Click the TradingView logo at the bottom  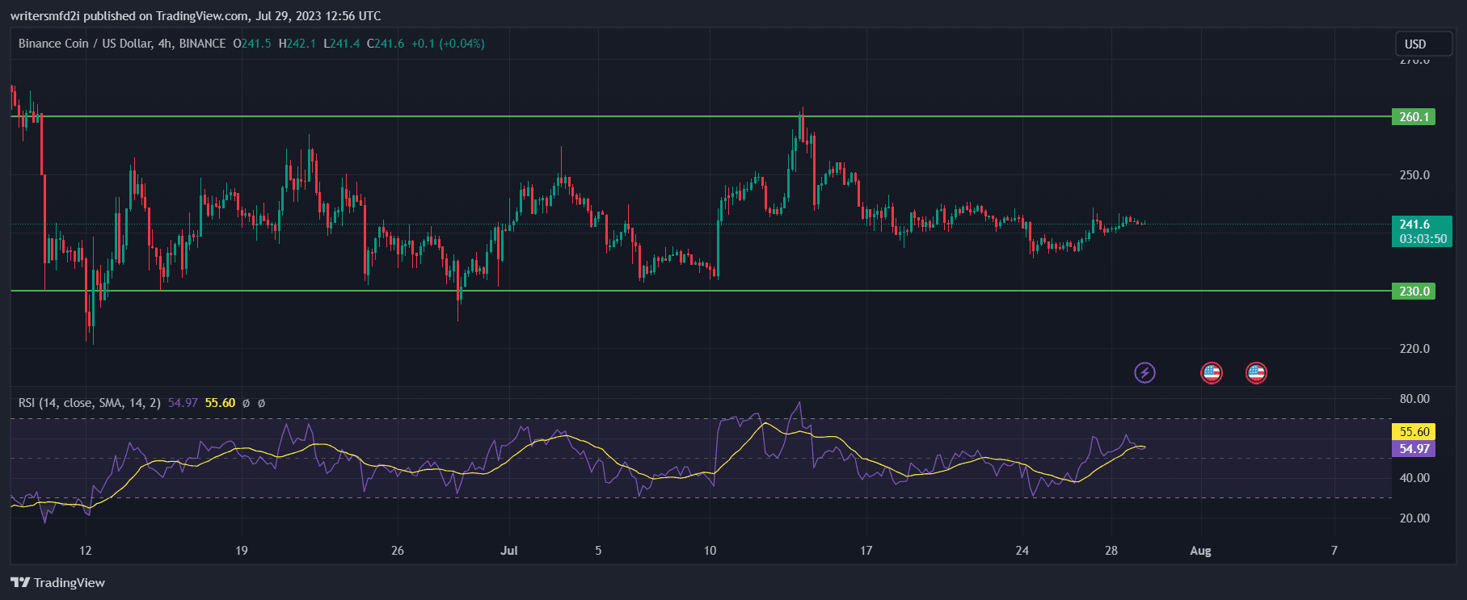click(x=58, y=582)
